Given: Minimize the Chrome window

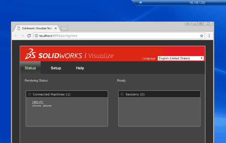Looking at the screenshot, I should pyautogui.click(x=195, y=24).
